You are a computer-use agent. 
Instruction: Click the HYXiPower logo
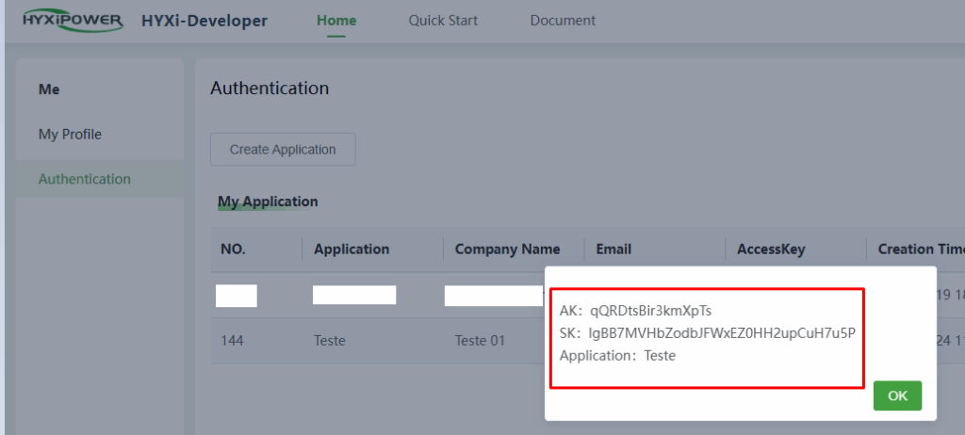click(73, 20)
